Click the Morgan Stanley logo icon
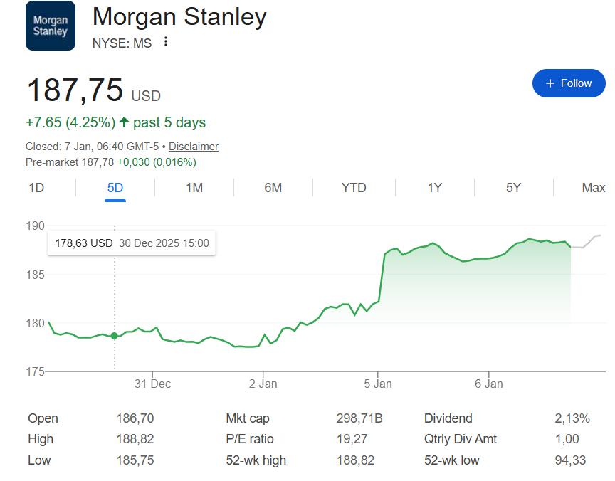615x481 pixels. click(50, 26)
